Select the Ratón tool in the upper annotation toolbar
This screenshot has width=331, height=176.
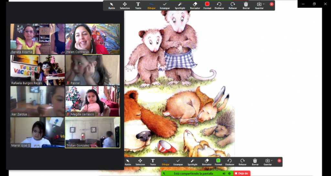[x=112, y=5]
